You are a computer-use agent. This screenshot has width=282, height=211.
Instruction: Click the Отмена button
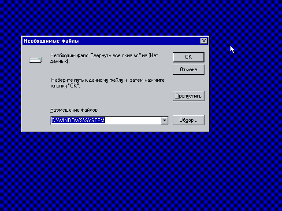point(188,69)
